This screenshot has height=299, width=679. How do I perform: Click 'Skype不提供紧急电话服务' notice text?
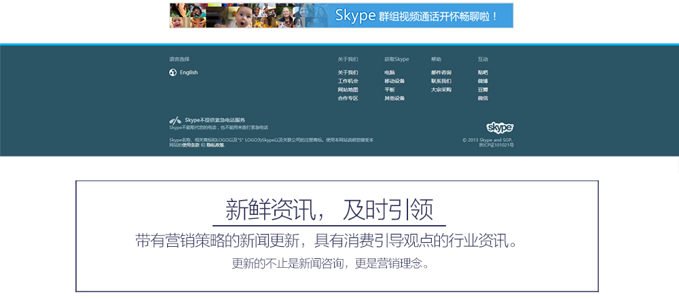click(x=215, y=120)
